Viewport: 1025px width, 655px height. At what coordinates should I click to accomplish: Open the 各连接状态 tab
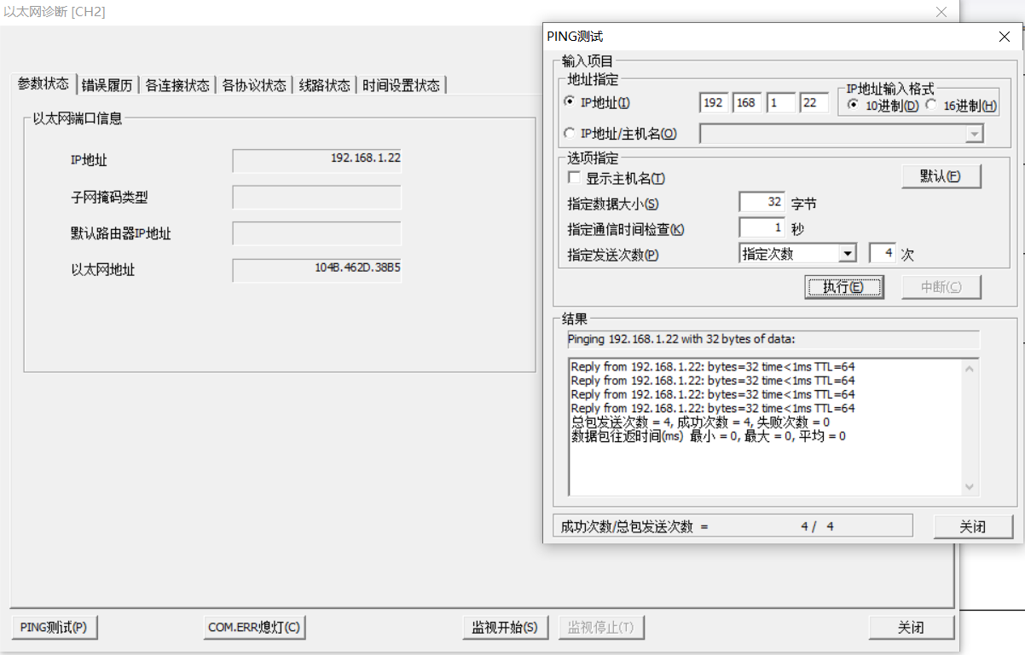177,85
